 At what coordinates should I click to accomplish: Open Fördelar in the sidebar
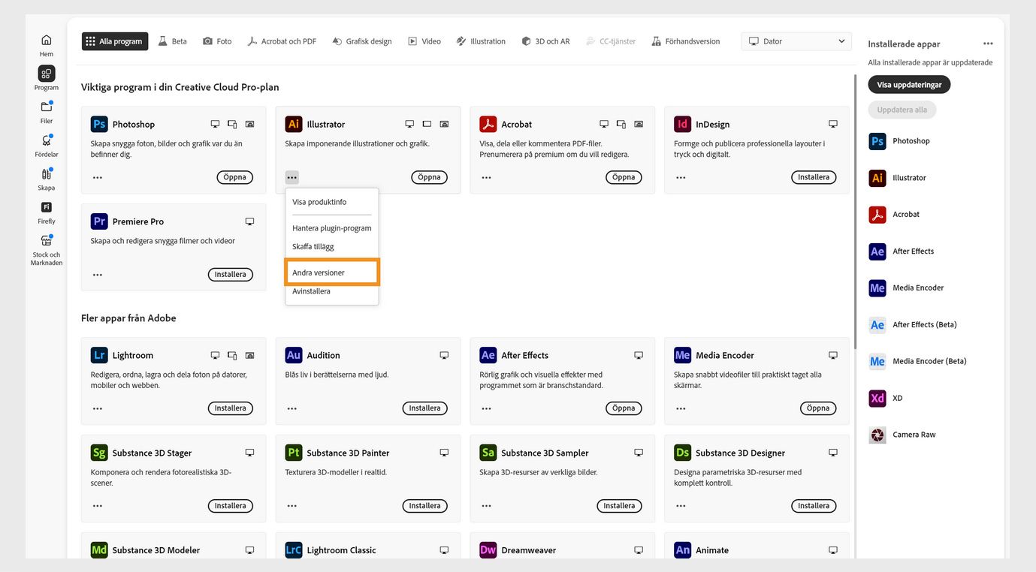point(47,146)
